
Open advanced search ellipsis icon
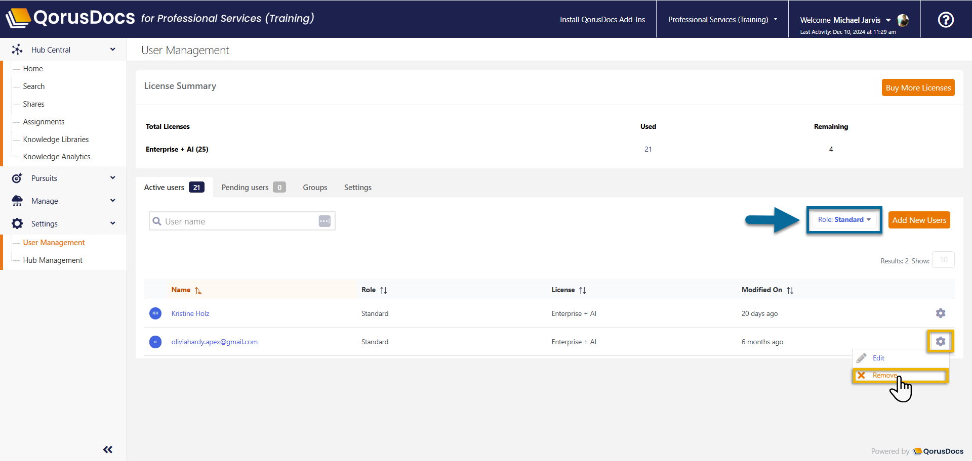pyautogui.click(x=325, y=221)
